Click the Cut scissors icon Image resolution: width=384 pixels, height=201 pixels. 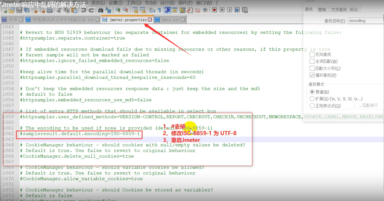coord(59,10)
